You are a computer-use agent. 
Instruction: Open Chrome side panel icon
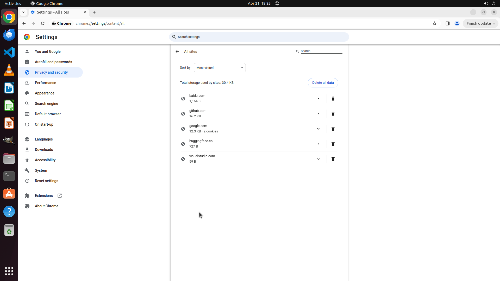coord(447,23)
